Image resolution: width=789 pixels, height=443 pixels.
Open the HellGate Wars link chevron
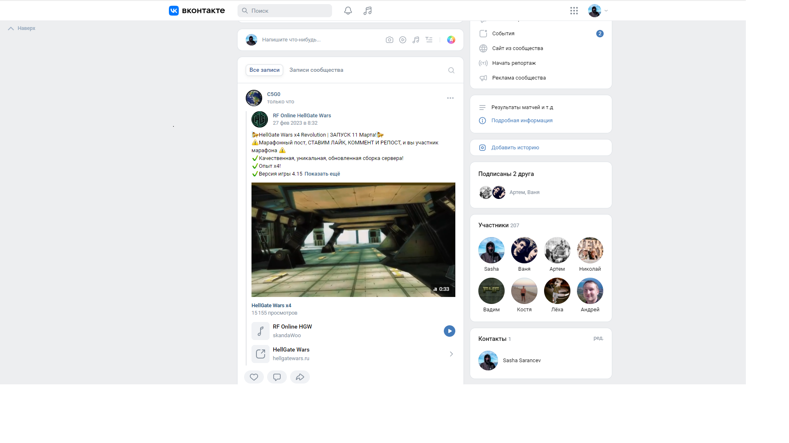tap(451, 354)
